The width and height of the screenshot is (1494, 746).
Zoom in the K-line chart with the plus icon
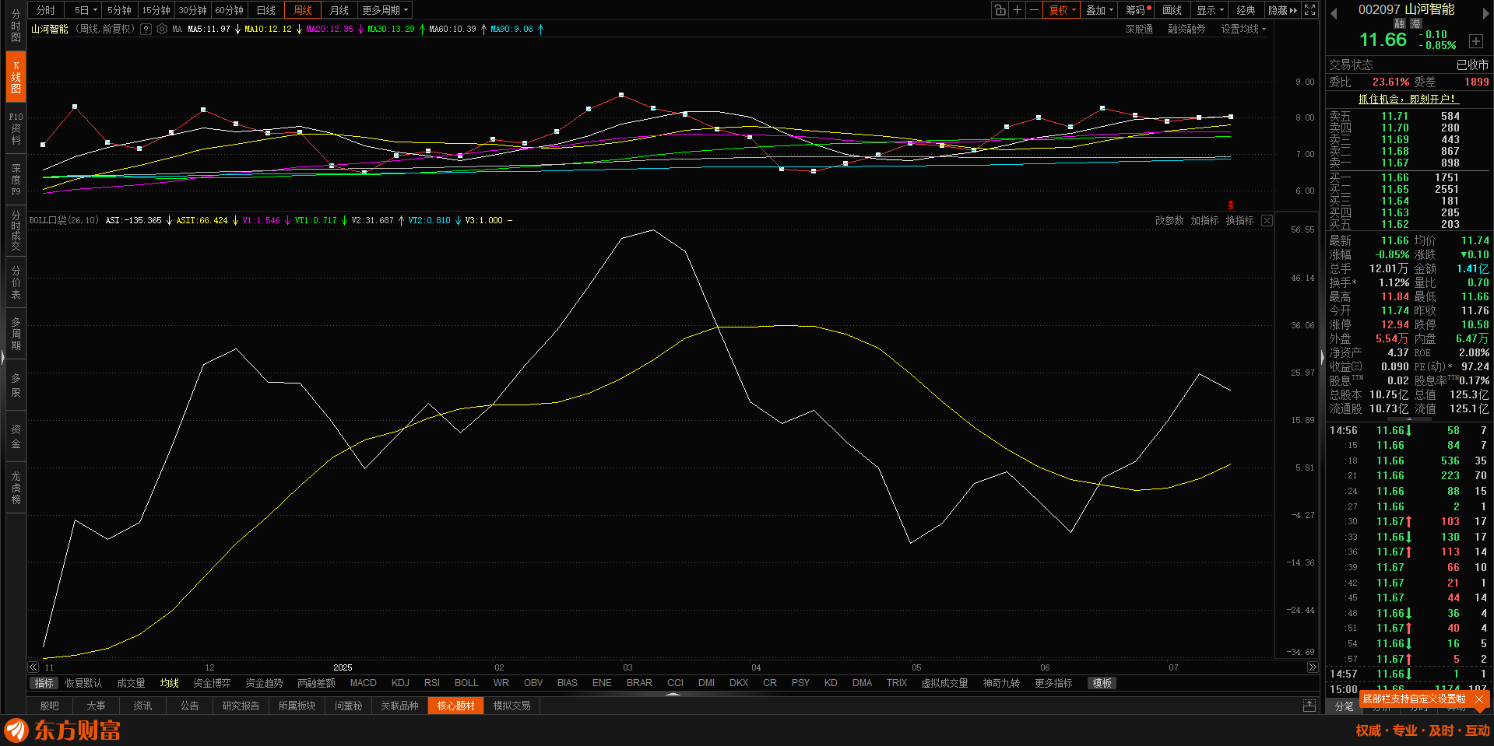pos(1017,10)
